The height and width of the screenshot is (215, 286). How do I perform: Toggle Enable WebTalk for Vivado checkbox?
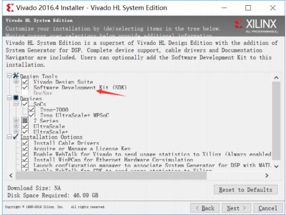pyautogui.click(x=25, y=154)
